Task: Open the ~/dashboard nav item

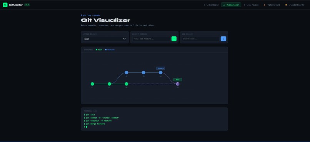Action: [x=211, y=5]
